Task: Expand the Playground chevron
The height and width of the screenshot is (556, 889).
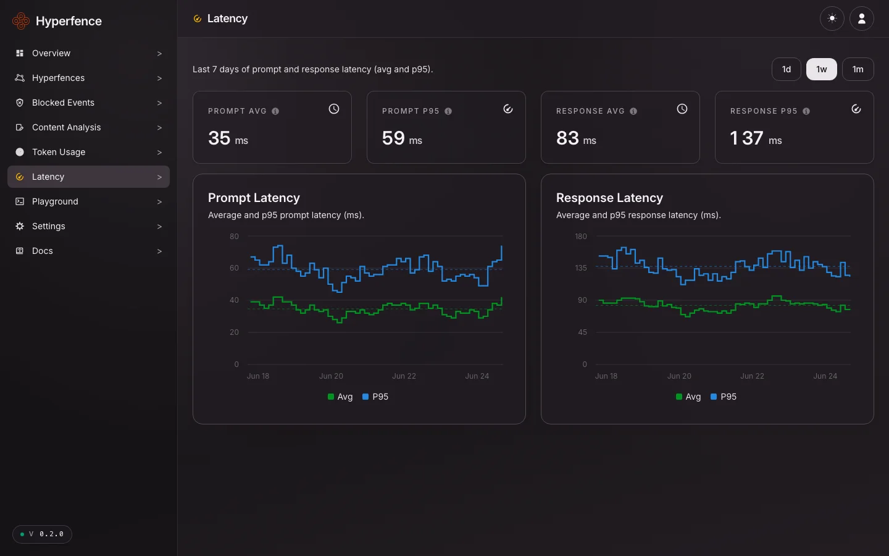Action: click(x=159, y=202)
